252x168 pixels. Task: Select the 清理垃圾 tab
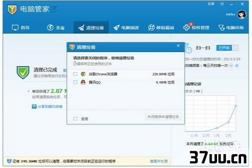click(91, 27)
